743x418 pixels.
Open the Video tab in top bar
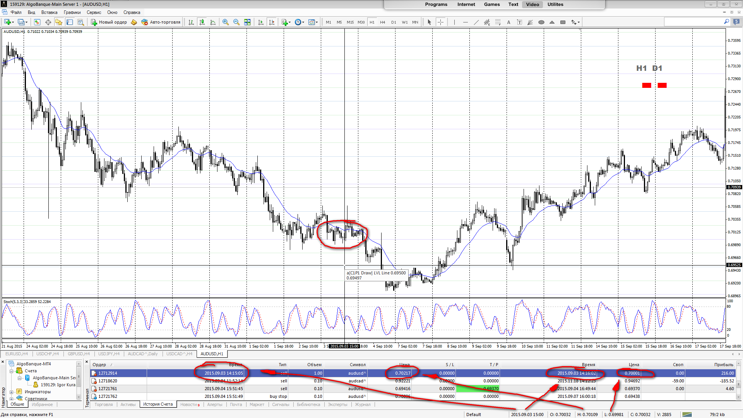tap(532, 4)
